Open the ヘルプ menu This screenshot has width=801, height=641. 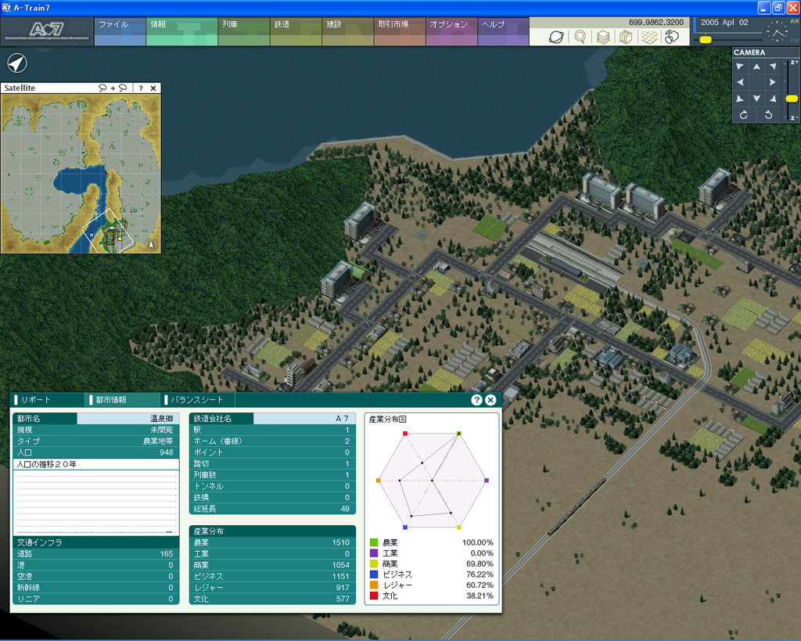[503, 31]
